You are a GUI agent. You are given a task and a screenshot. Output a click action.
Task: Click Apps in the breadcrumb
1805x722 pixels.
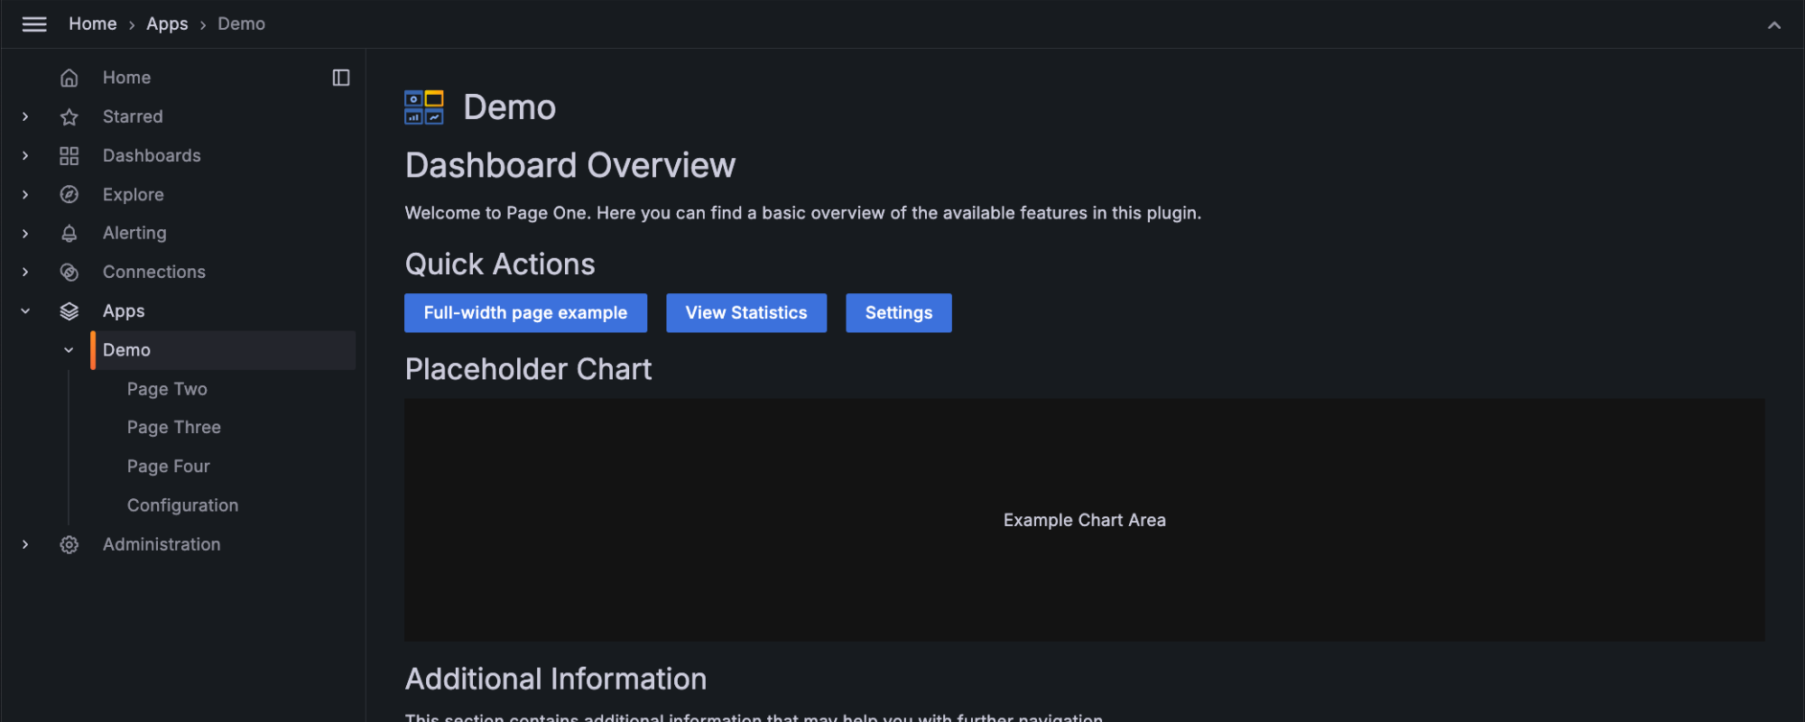click(x=167, y=24)
